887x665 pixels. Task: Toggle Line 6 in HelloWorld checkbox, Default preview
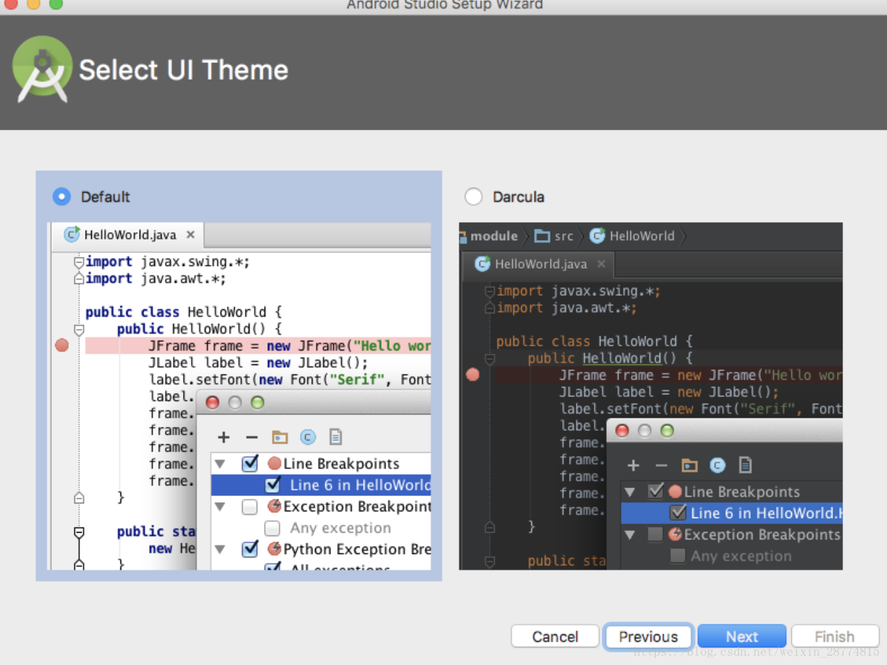[x=273, y=485]
